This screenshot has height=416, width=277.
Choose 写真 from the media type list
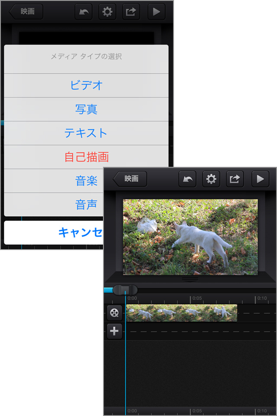(86, 109)
